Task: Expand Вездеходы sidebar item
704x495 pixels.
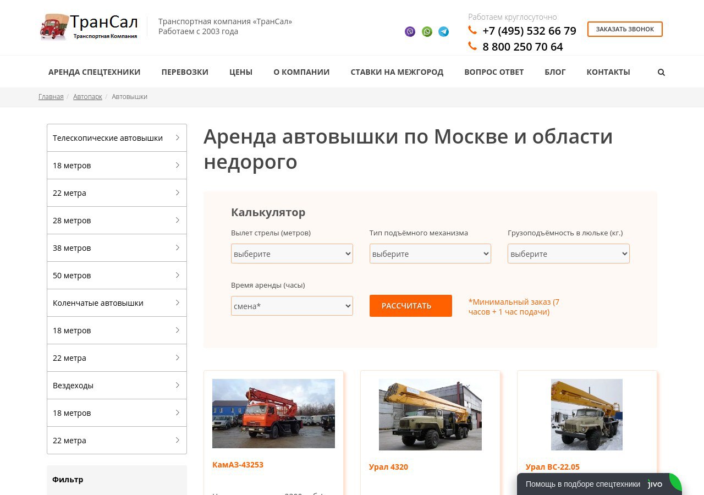Action: tap(117, 386)
